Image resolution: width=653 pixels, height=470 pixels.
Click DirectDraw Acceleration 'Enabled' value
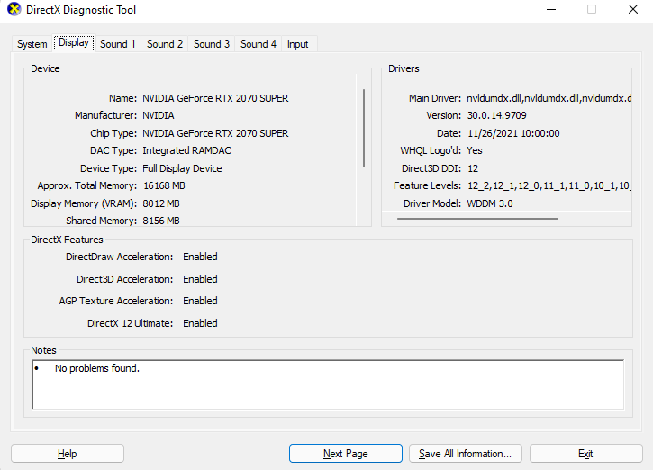[x=200, y=257]
